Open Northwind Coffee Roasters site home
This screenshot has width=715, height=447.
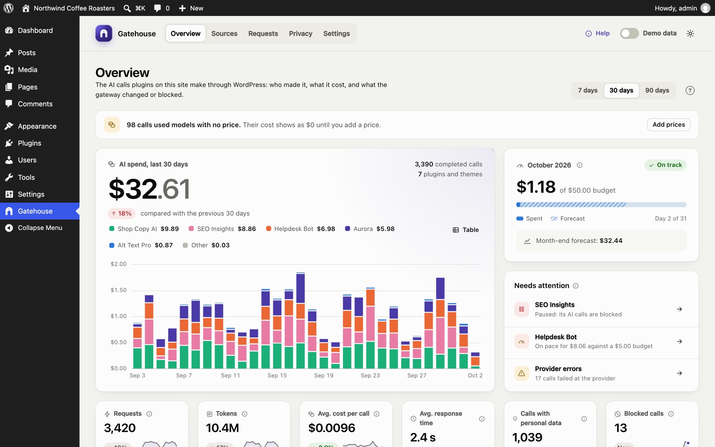68,8
